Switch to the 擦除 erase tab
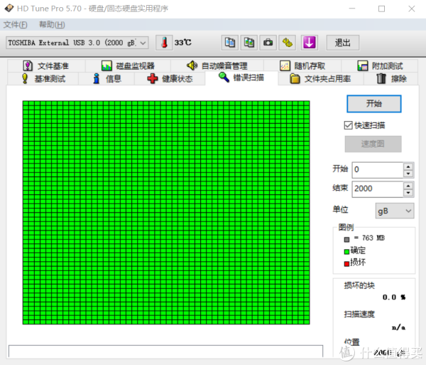This screenshot has height=365, width=426. (x=391, y=79)
